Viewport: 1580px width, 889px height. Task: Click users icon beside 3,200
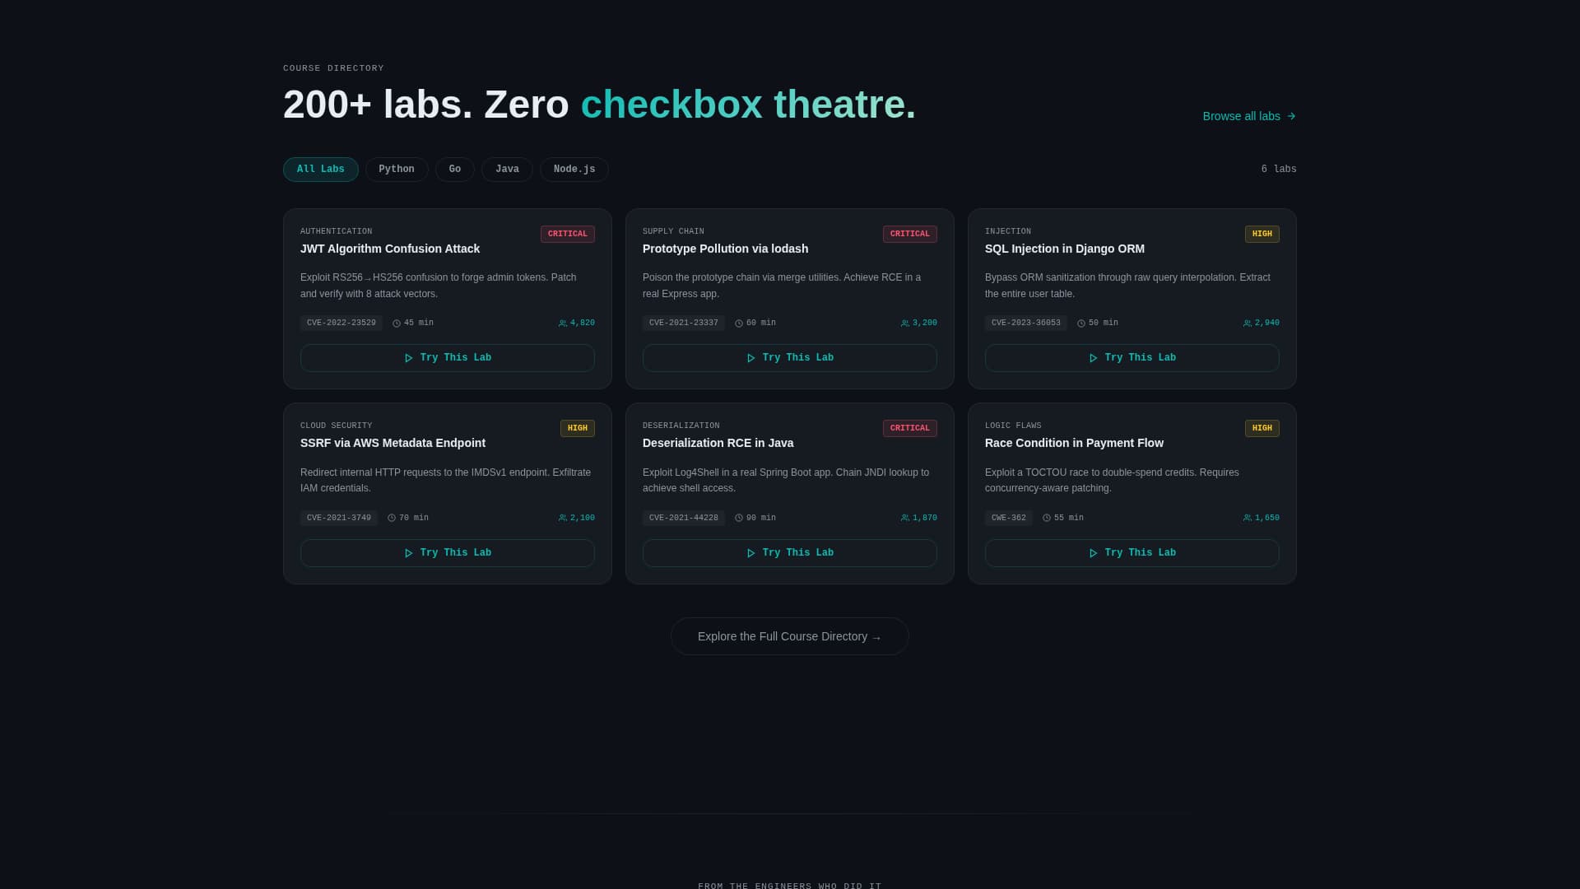(x=905, y=323)
